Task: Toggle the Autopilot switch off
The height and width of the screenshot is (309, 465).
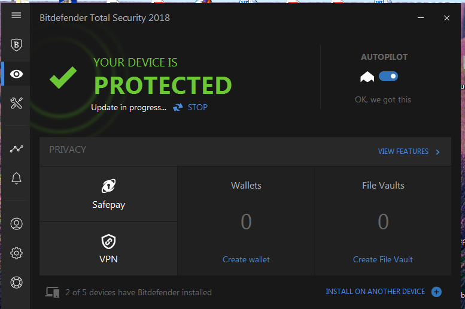Action: click(x=388, y=76)
